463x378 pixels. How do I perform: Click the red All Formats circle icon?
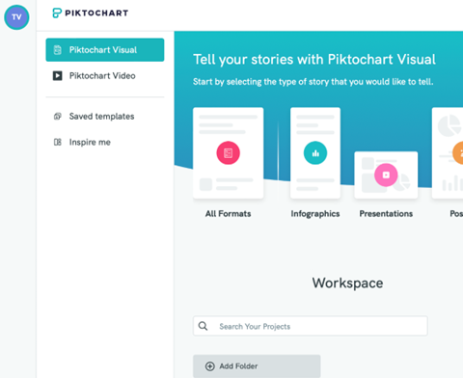tap(229, 153)
